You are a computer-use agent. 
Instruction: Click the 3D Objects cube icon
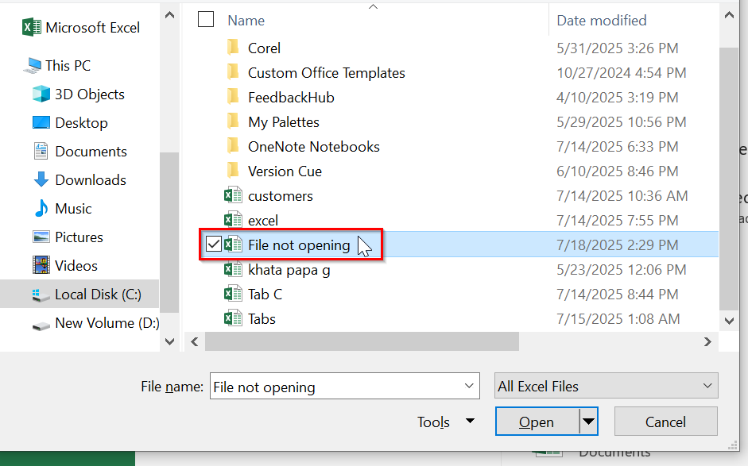tap(41, 94)
